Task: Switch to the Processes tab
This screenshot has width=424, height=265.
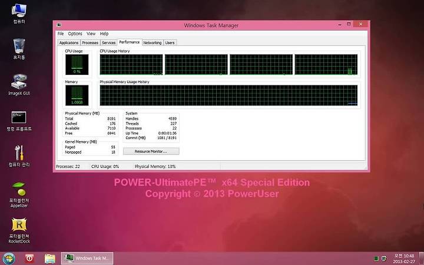Action: pos(90,43)
